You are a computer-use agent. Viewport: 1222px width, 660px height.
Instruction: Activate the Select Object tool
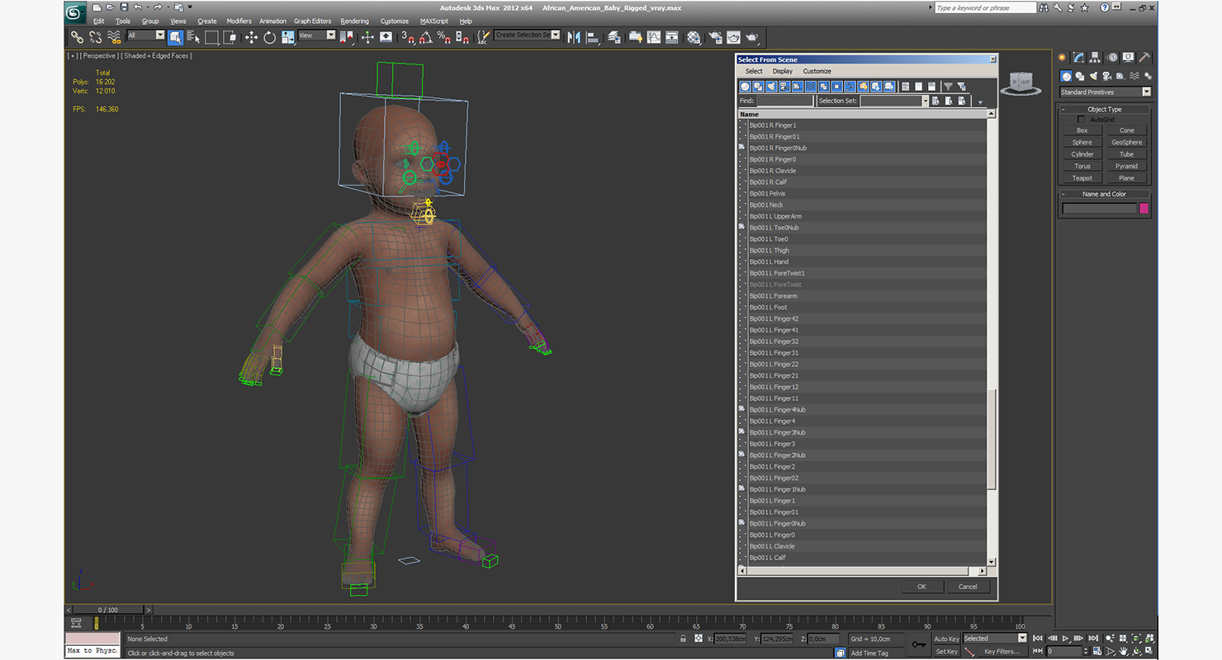[x=175, y=37]
